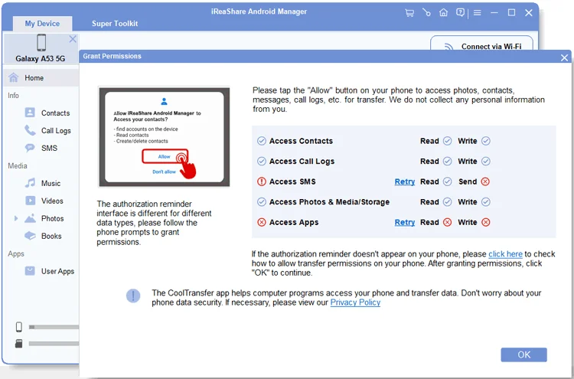
Task: Open Call Logs in the sidebar
Action: click(56, 130)
